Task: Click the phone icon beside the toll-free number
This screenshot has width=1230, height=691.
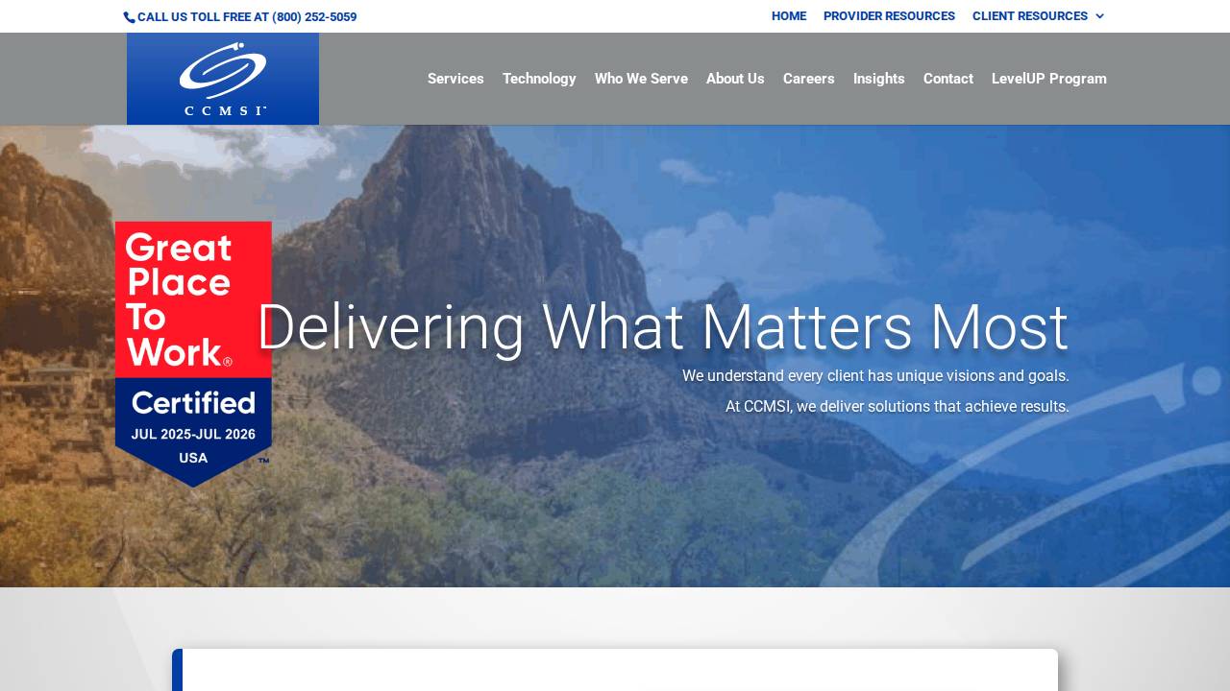Action: tap(130, 16)
